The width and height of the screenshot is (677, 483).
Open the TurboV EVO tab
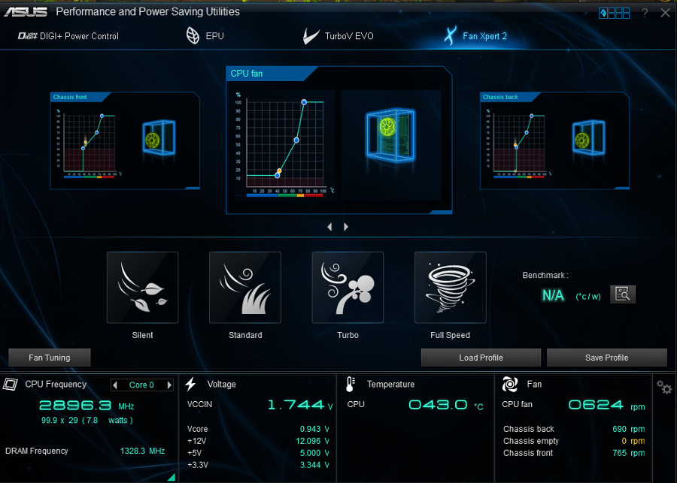click(338, 36)
